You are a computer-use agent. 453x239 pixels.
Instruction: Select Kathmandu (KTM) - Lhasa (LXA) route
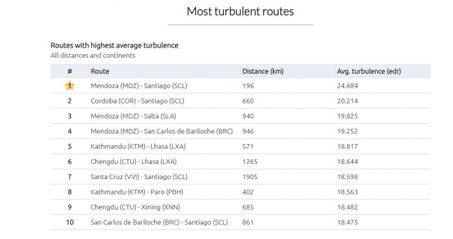click(x=138, y=146)
